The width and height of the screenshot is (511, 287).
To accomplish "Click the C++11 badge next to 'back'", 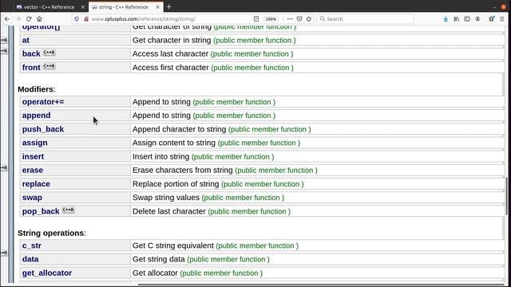I will (x=50, y=53).
